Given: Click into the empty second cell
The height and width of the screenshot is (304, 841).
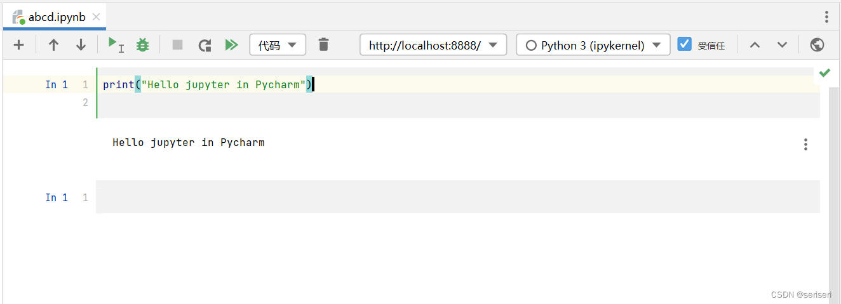Looking at the screenshot, I should click(457, 197).
